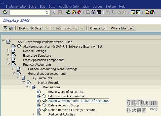Screen dimensions: 161x116
Task: Click execute icon for Edit Chart of Accounts List
Action: pyautogui.click(x=45, y=96)
